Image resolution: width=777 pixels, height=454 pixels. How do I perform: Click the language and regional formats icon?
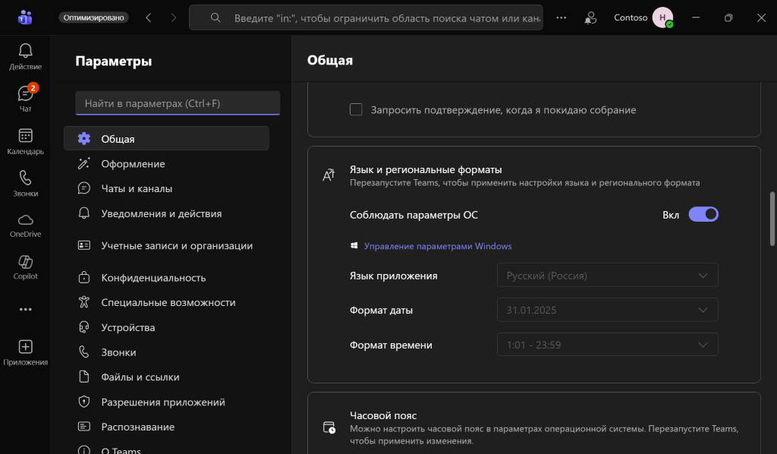coord(329,175)
